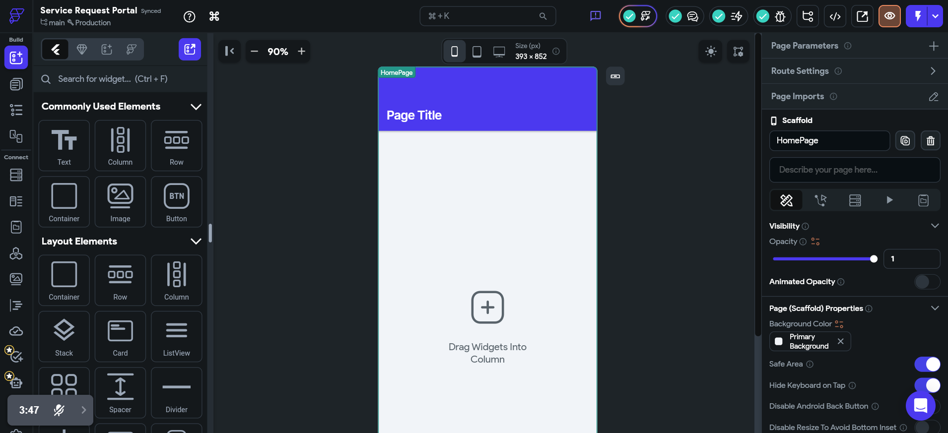The image size is (948, 433).
Task: Open the Firestore database sidebar icon
Action: [16, 175]
